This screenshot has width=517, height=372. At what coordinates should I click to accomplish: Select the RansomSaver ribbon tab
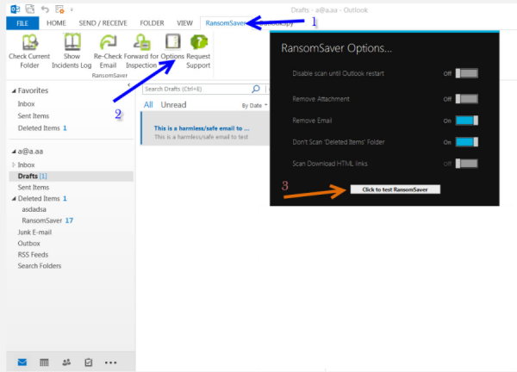pyautogui.click(x=226, y=23)
